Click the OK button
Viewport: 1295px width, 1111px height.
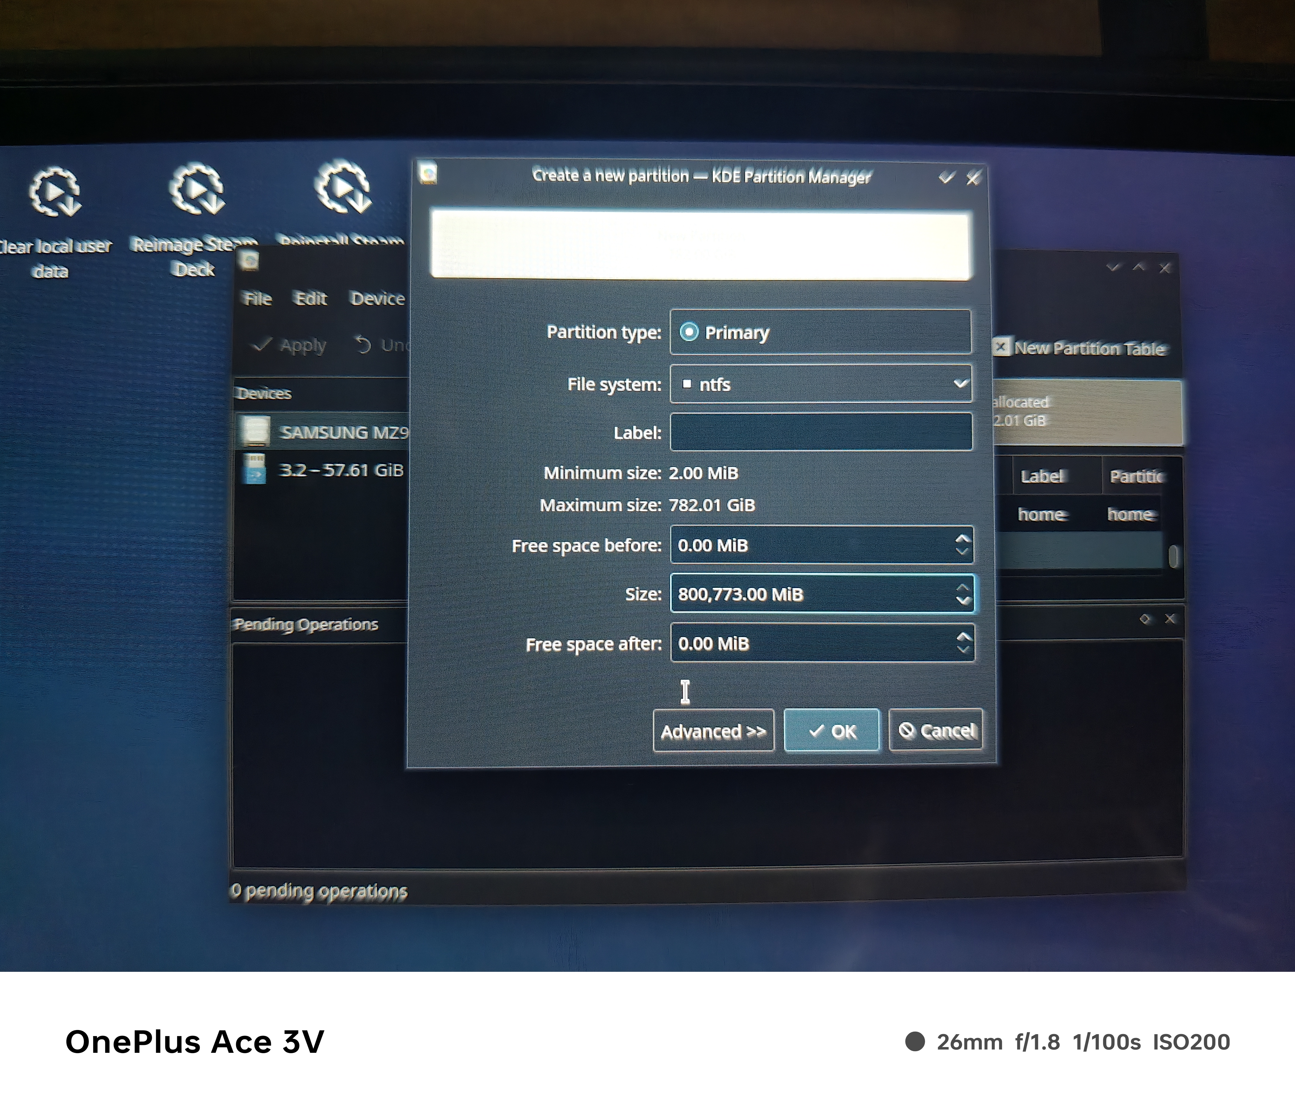[x=831, y=730]
